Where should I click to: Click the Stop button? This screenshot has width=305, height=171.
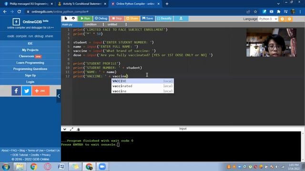[x=117, y=19]
